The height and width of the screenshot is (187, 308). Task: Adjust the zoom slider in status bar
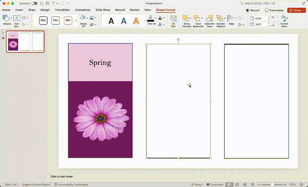pos(272,185)
